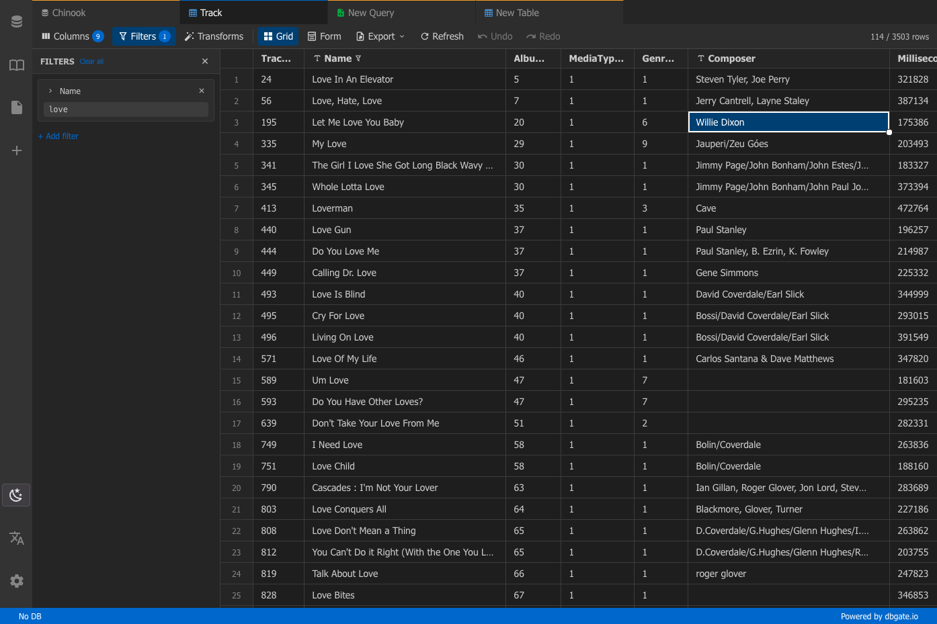Image resolution: width=937 pixels, height=624 pixels.
Task: Select the 'Gene Simmons' composer cell
Action: coord(788,273)
